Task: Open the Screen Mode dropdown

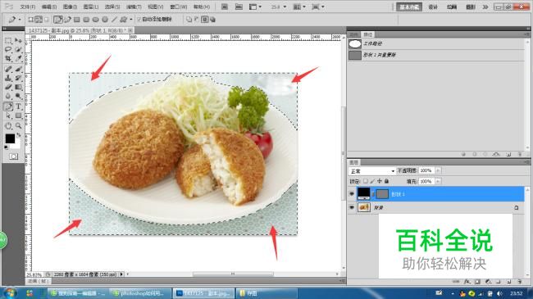Action: (x=318, y=7)
